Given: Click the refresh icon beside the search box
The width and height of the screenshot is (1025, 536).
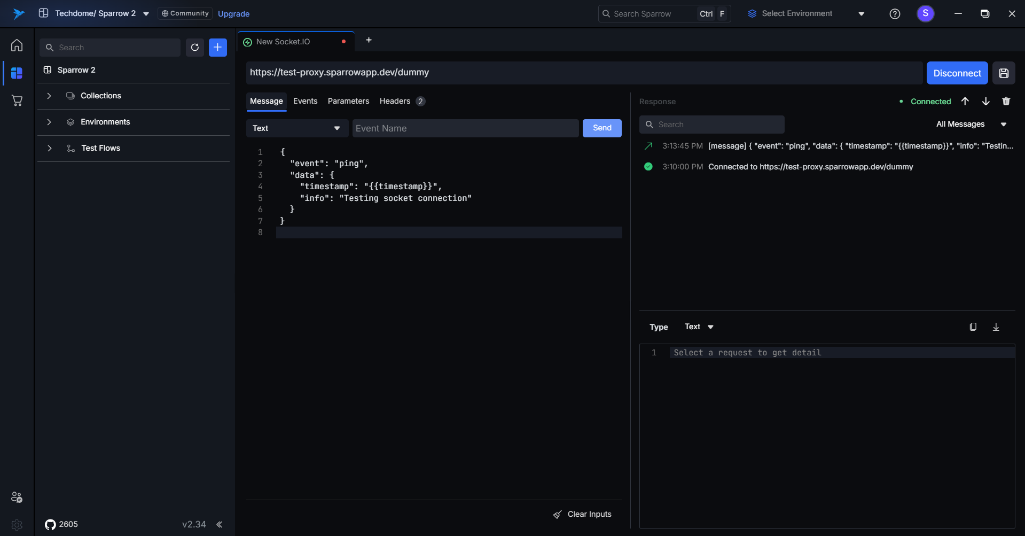Looking at the screenshot, I should [195, 48].
